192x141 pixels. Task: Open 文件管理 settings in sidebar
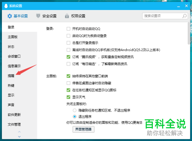(20, 124)
